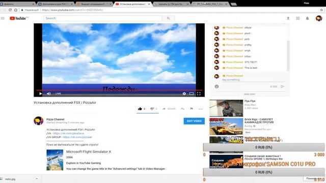Click the add-to playlist icon

click(182, 109)
